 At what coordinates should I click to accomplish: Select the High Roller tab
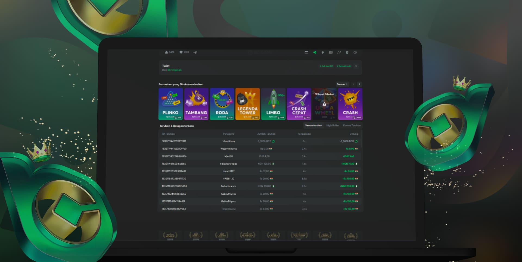tap(333, 125)
